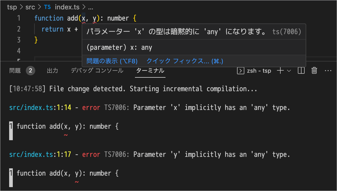Viewport: 337px width, 191px height.
Task: Click the 問題の表示 link in hover
Action: click(x=112, y=61)
